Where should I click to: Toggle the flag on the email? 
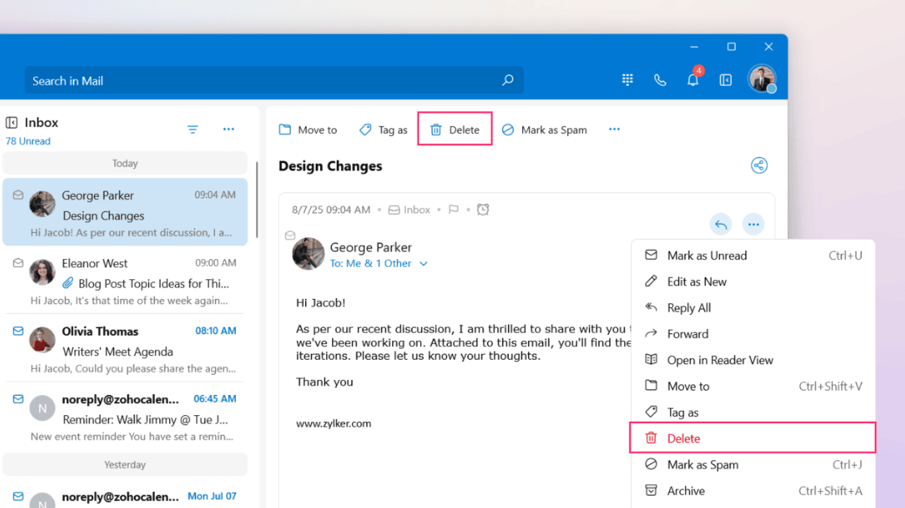[x=453, y=210]
